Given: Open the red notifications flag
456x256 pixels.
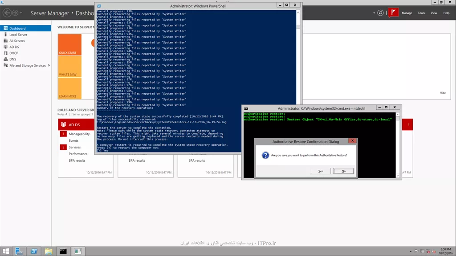Looking at the screenshot, I should coord(394,12).
